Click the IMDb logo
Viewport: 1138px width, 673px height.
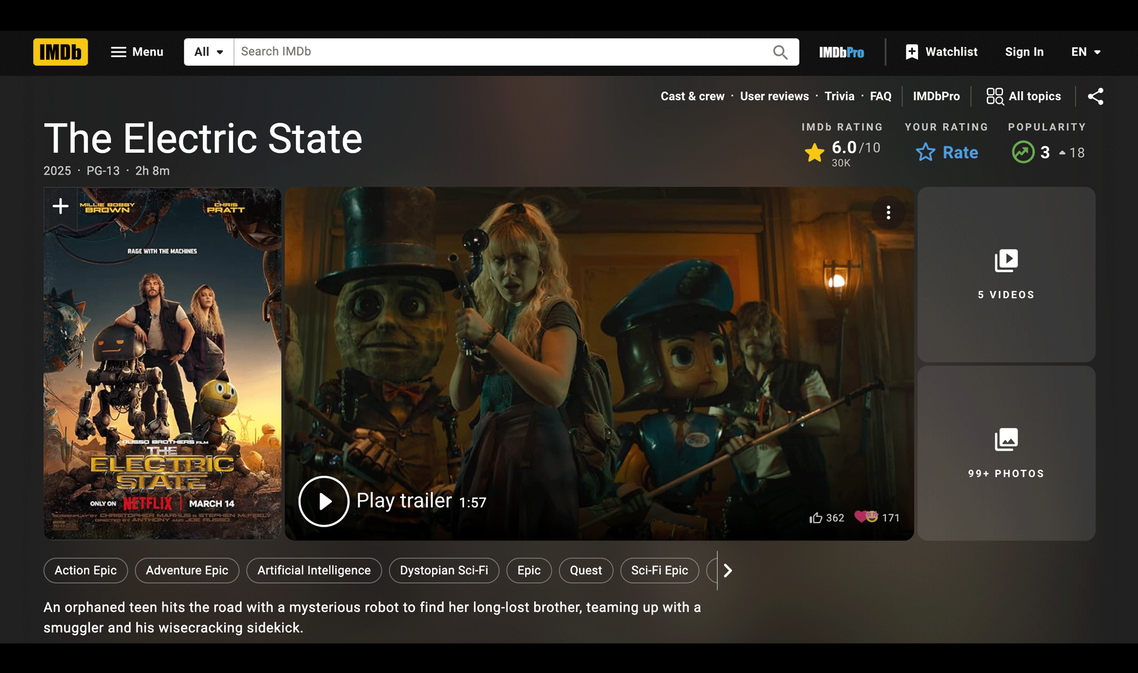[60, 52]
